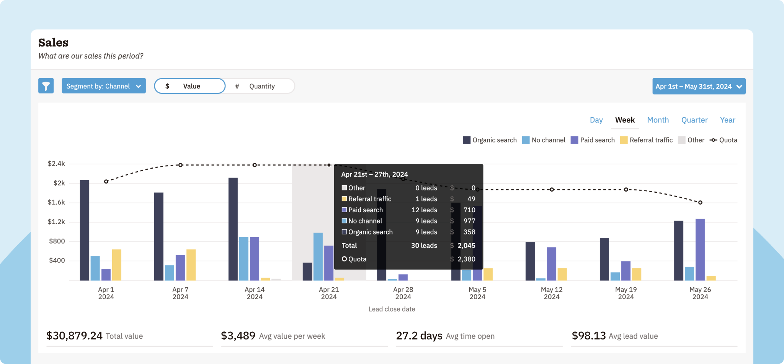
Task: Open the Segment by: Channel dropdown
Action: click(103, 86)
